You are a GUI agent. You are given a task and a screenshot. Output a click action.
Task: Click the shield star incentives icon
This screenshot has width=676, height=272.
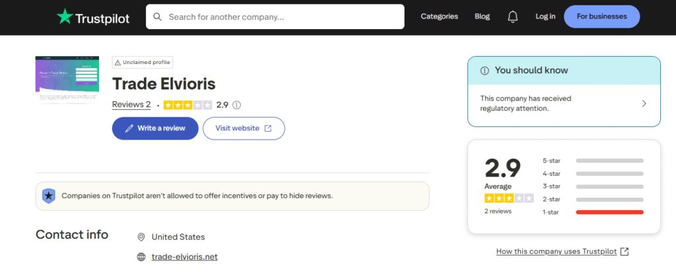[48, 196]
